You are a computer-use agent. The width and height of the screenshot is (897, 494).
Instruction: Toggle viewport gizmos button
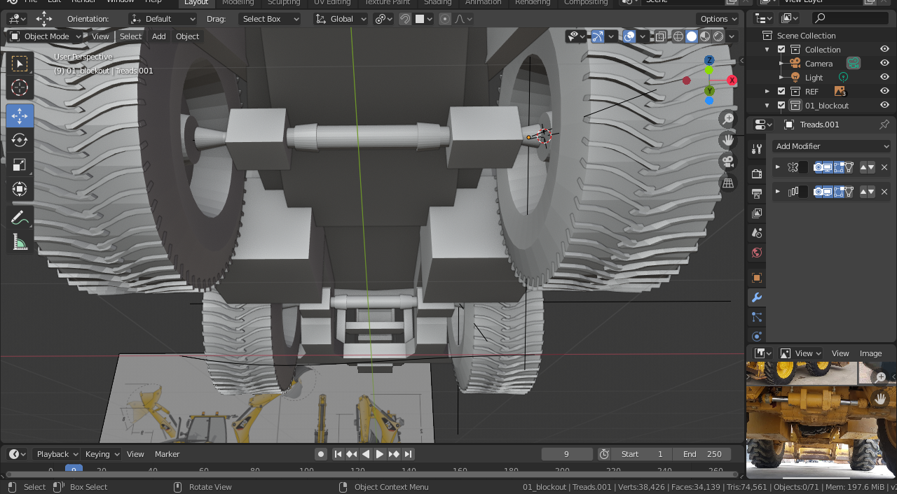pyautogui.click(x=598, y=36)
